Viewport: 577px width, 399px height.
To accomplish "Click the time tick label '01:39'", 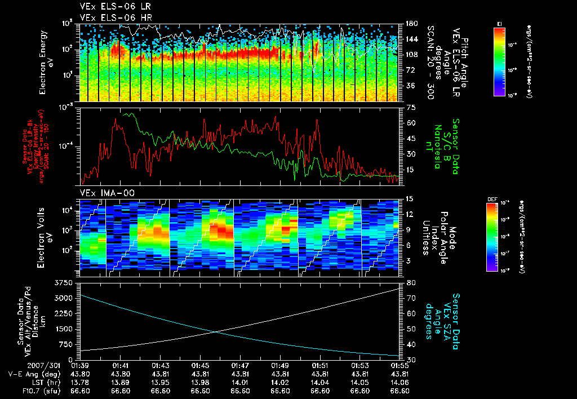I will click(x=80, y=366).
